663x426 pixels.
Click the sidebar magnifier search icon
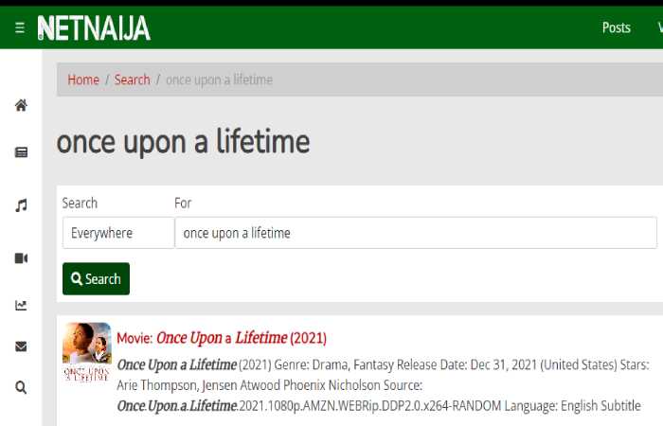pos(21,387)
